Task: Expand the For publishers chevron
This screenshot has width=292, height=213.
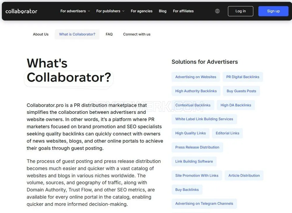Action: tap(123, 11)
